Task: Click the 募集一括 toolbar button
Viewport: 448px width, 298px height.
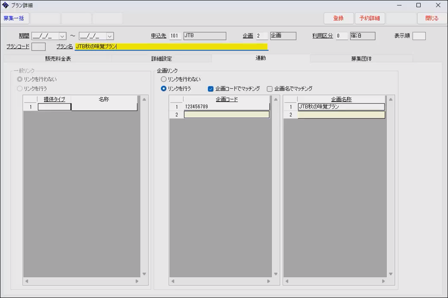Action: coord(14,18)
